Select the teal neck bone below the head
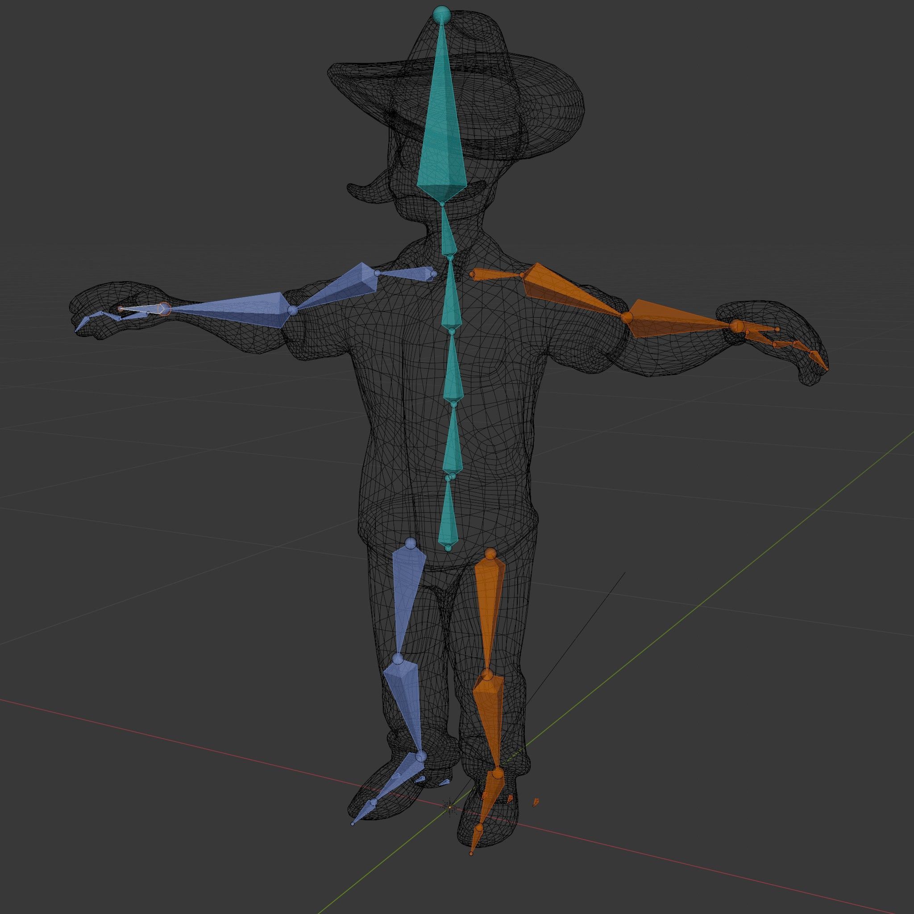This screenshot has width=914, height=914. pyautogui.click(x=448, y=230)
